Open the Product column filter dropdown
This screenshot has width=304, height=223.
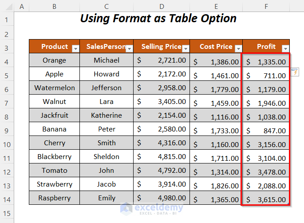pos(75,48)
